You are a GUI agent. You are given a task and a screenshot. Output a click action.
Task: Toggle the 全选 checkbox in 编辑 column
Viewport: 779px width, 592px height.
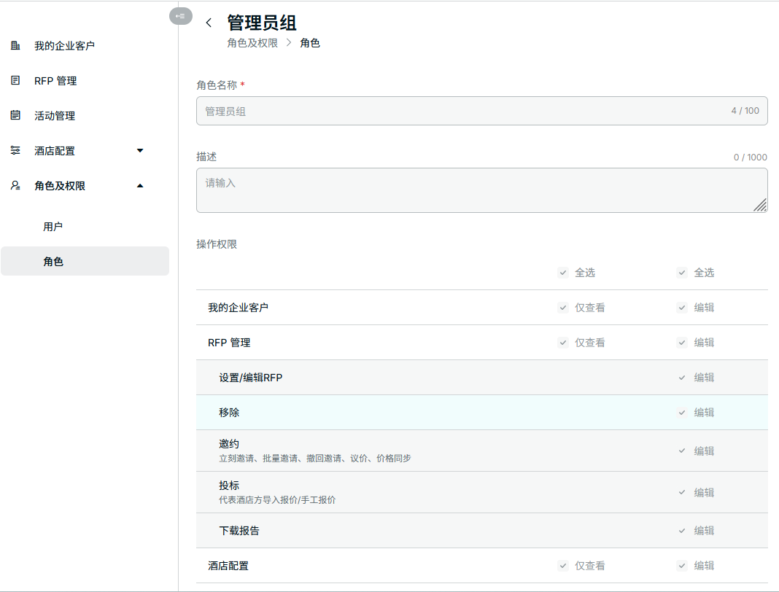click(x=682, y=272)
